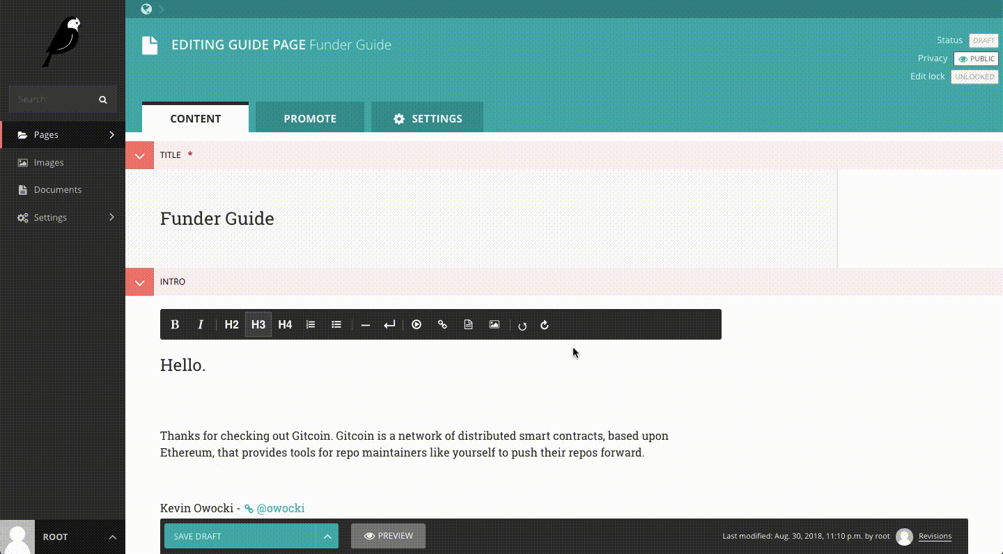This screenshot has width=1003, height=554.
Task: Click the breadcrumb arrow after the globe
Action: [162, 9]
